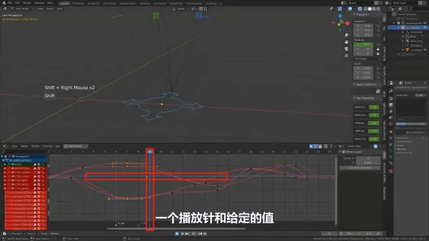Open outliner display mode dropdown
Image resolution: width=429 pixels, height=241 pixels.
click(401, 8)
